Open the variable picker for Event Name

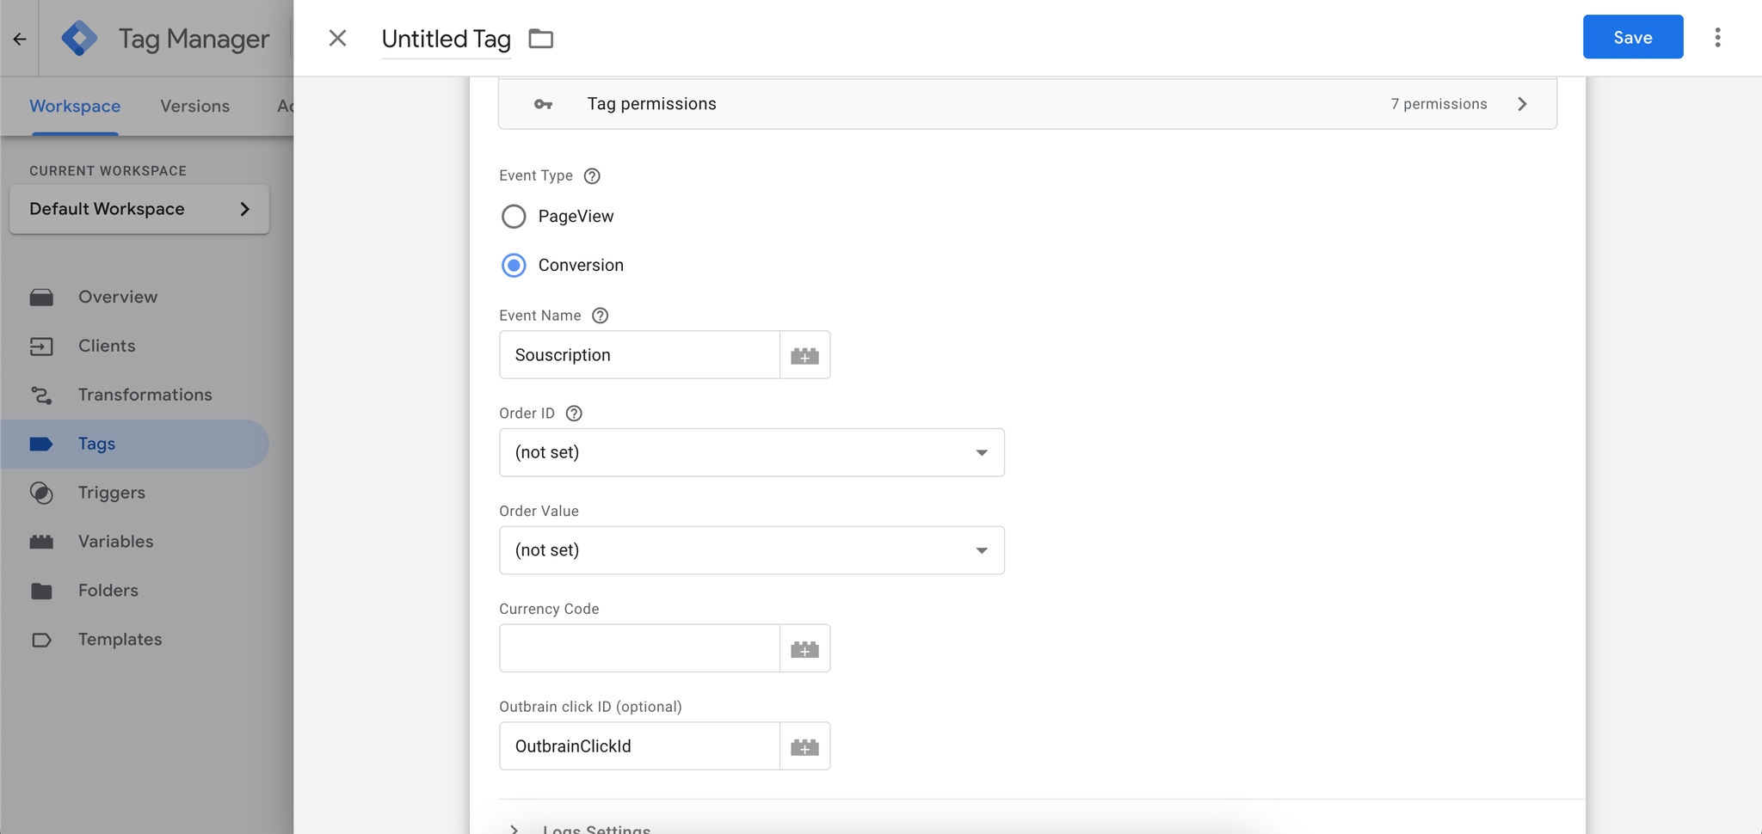pyautogui.click(x=805, y=354)
